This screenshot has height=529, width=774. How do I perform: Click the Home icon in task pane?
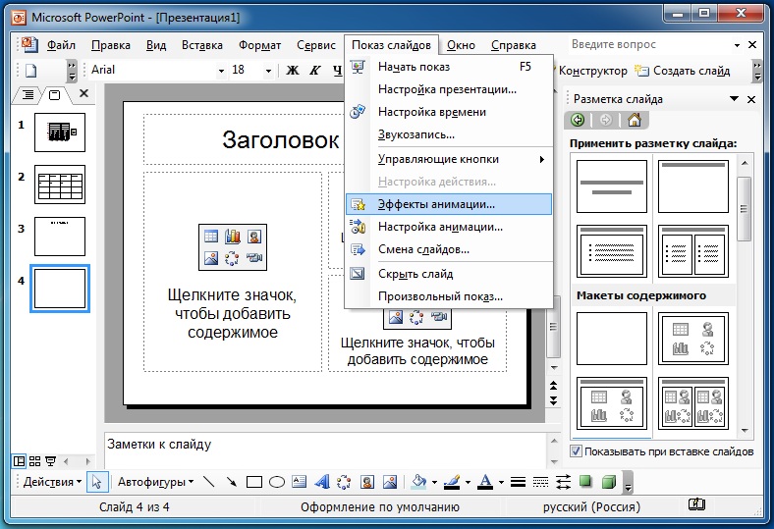click(x=634, y=121)
